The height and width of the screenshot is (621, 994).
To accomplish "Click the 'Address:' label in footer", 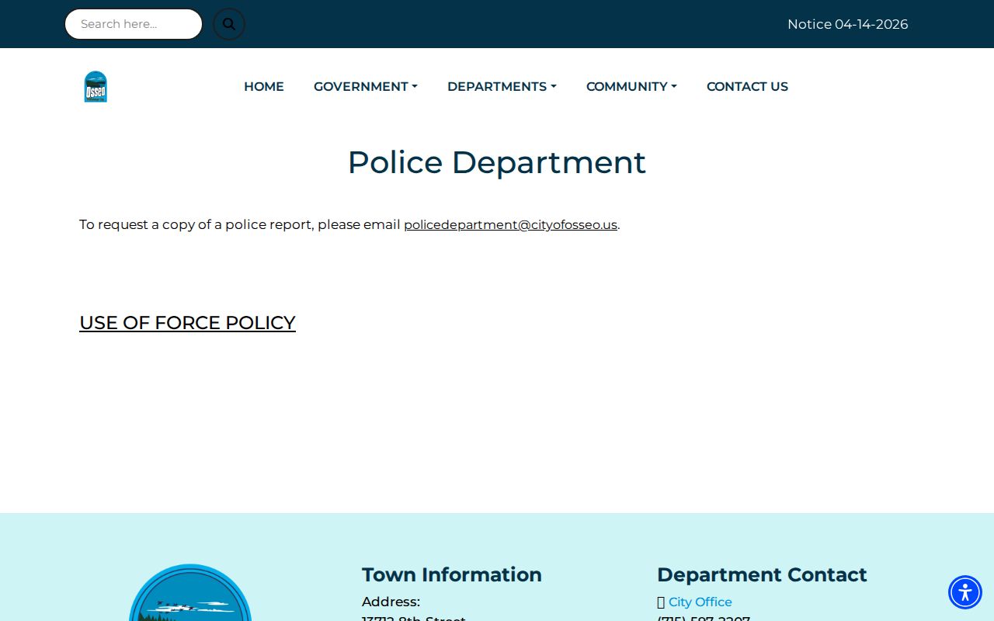I will point(391,602).
